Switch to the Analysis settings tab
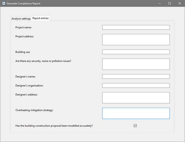185x142 pixels. [21, 18]
